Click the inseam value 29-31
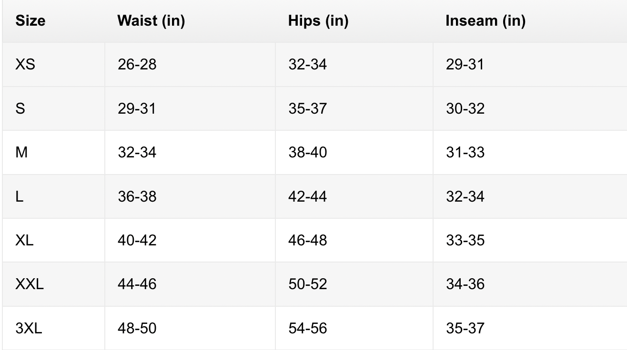Viewport: 627px width, 350px height. tap(465, 65)
